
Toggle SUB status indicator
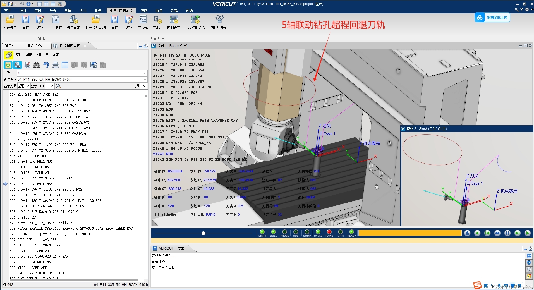(296, 233)
